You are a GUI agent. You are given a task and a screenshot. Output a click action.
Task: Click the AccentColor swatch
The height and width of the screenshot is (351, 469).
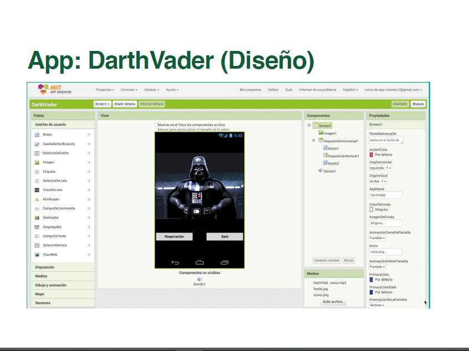(x=371, y=154)
